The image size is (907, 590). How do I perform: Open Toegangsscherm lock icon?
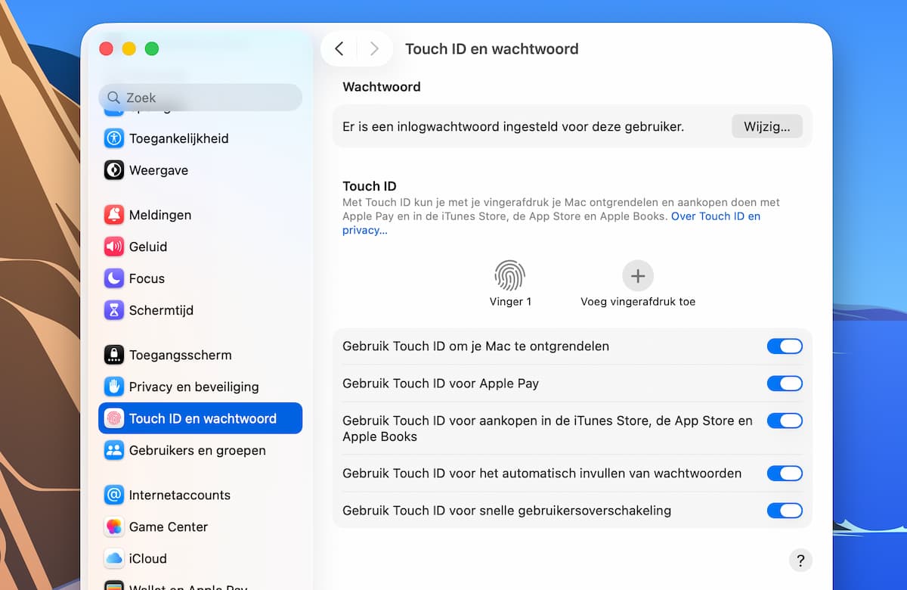114,355
